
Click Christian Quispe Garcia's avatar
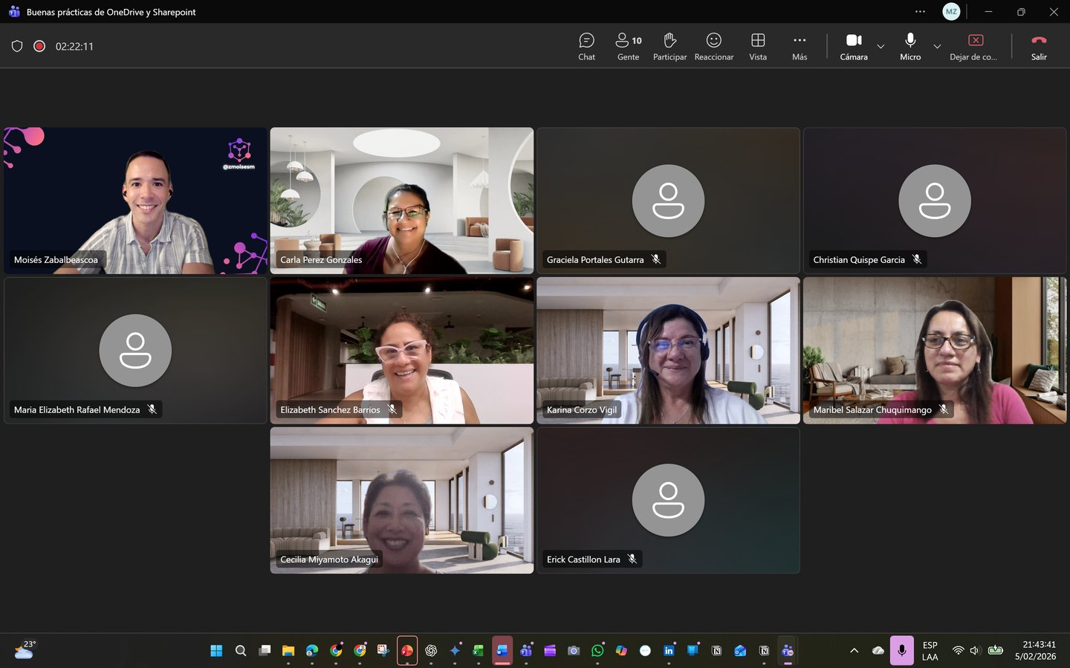point(935,201)
